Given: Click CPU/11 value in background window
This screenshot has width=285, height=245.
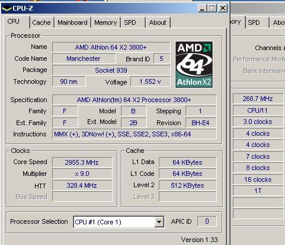Looking at the screenshot, I should 258,110.
